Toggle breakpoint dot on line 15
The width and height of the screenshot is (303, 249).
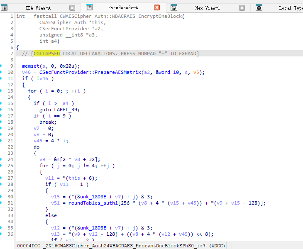coord(1,103)
